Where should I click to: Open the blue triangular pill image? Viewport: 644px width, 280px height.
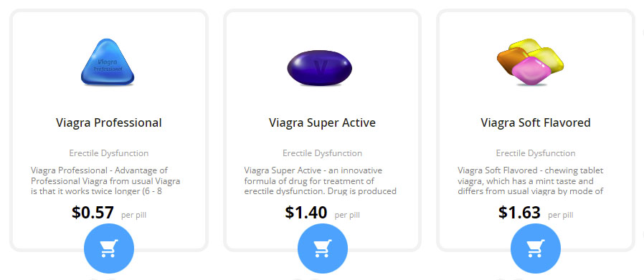(108, 62)
